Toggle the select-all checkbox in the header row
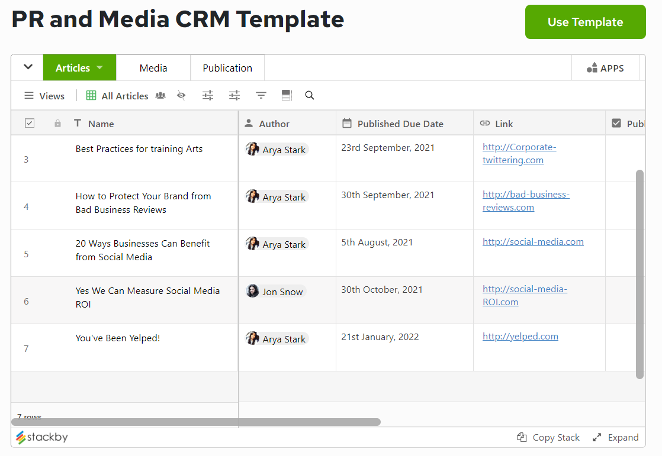The image size is (662, 456). click(30, 122)
